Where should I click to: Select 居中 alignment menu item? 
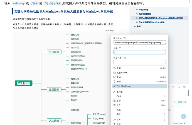(x=140, y=101)
